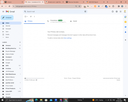Click the storage usage progress bar
This screenshot has height=102, width=128.
tap(34, 78)
